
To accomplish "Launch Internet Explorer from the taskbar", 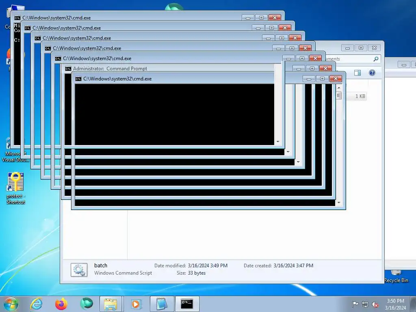I will pyautogui.click(x=36, y=304).
